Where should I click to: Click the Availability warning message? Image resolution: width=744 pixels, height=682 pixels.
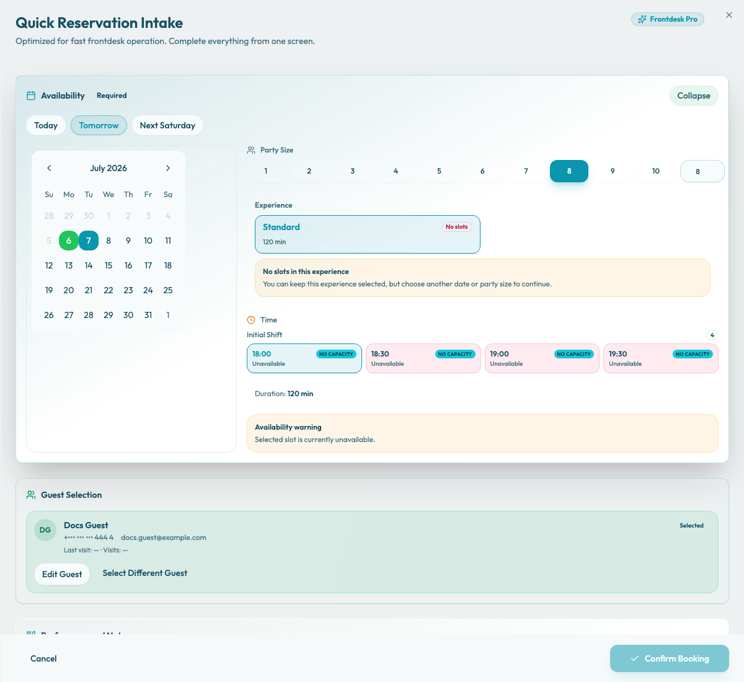point(482,433)
